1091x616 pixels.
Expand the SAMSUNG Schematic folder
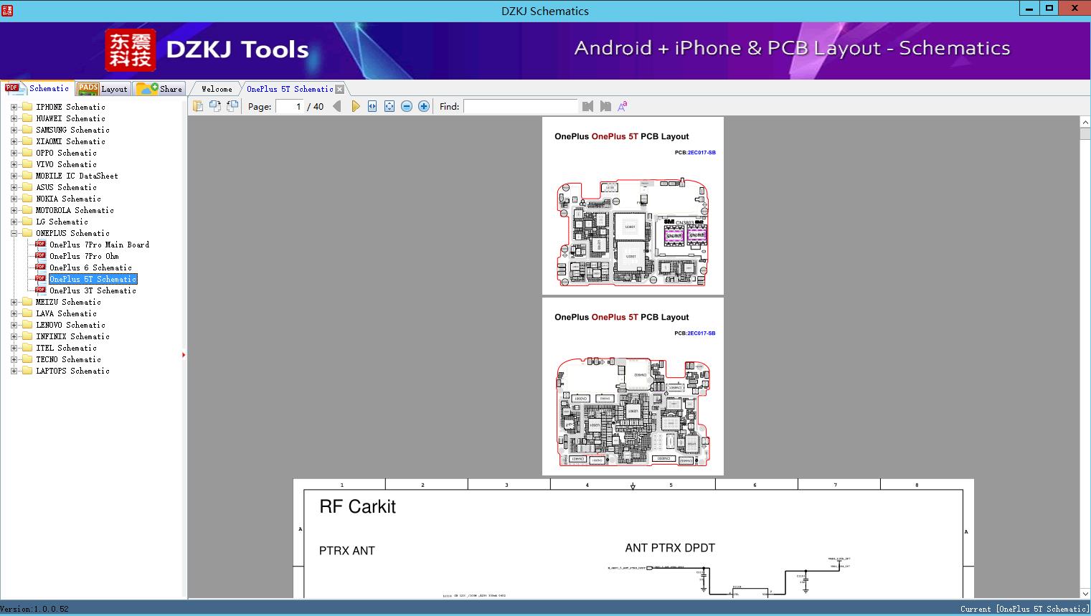(x=14, y=130)
